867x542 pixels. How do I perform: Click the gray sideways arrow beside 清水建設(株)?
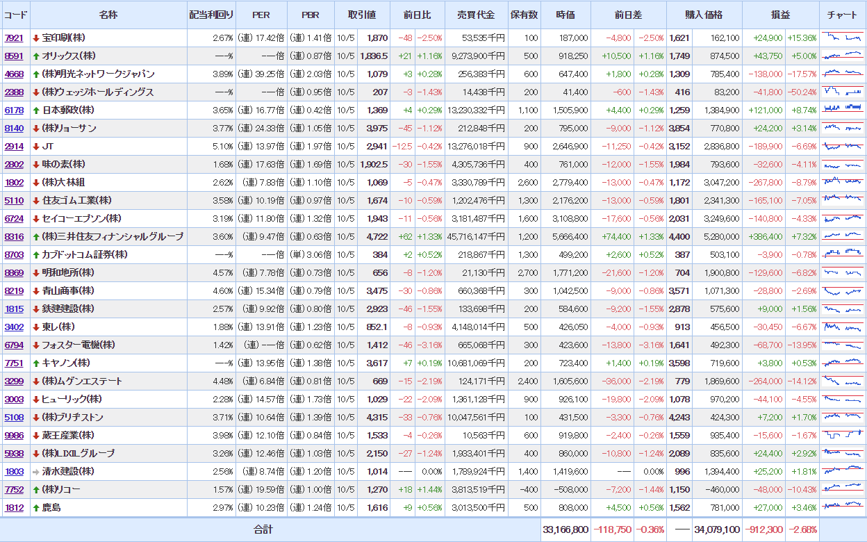(x=36, y=472)
